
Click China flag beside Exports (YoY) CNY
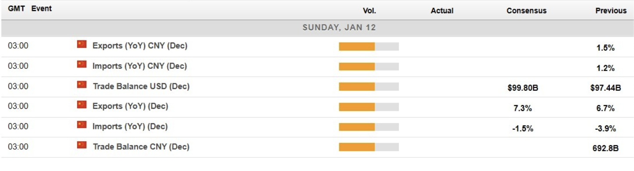coord(82,44)
